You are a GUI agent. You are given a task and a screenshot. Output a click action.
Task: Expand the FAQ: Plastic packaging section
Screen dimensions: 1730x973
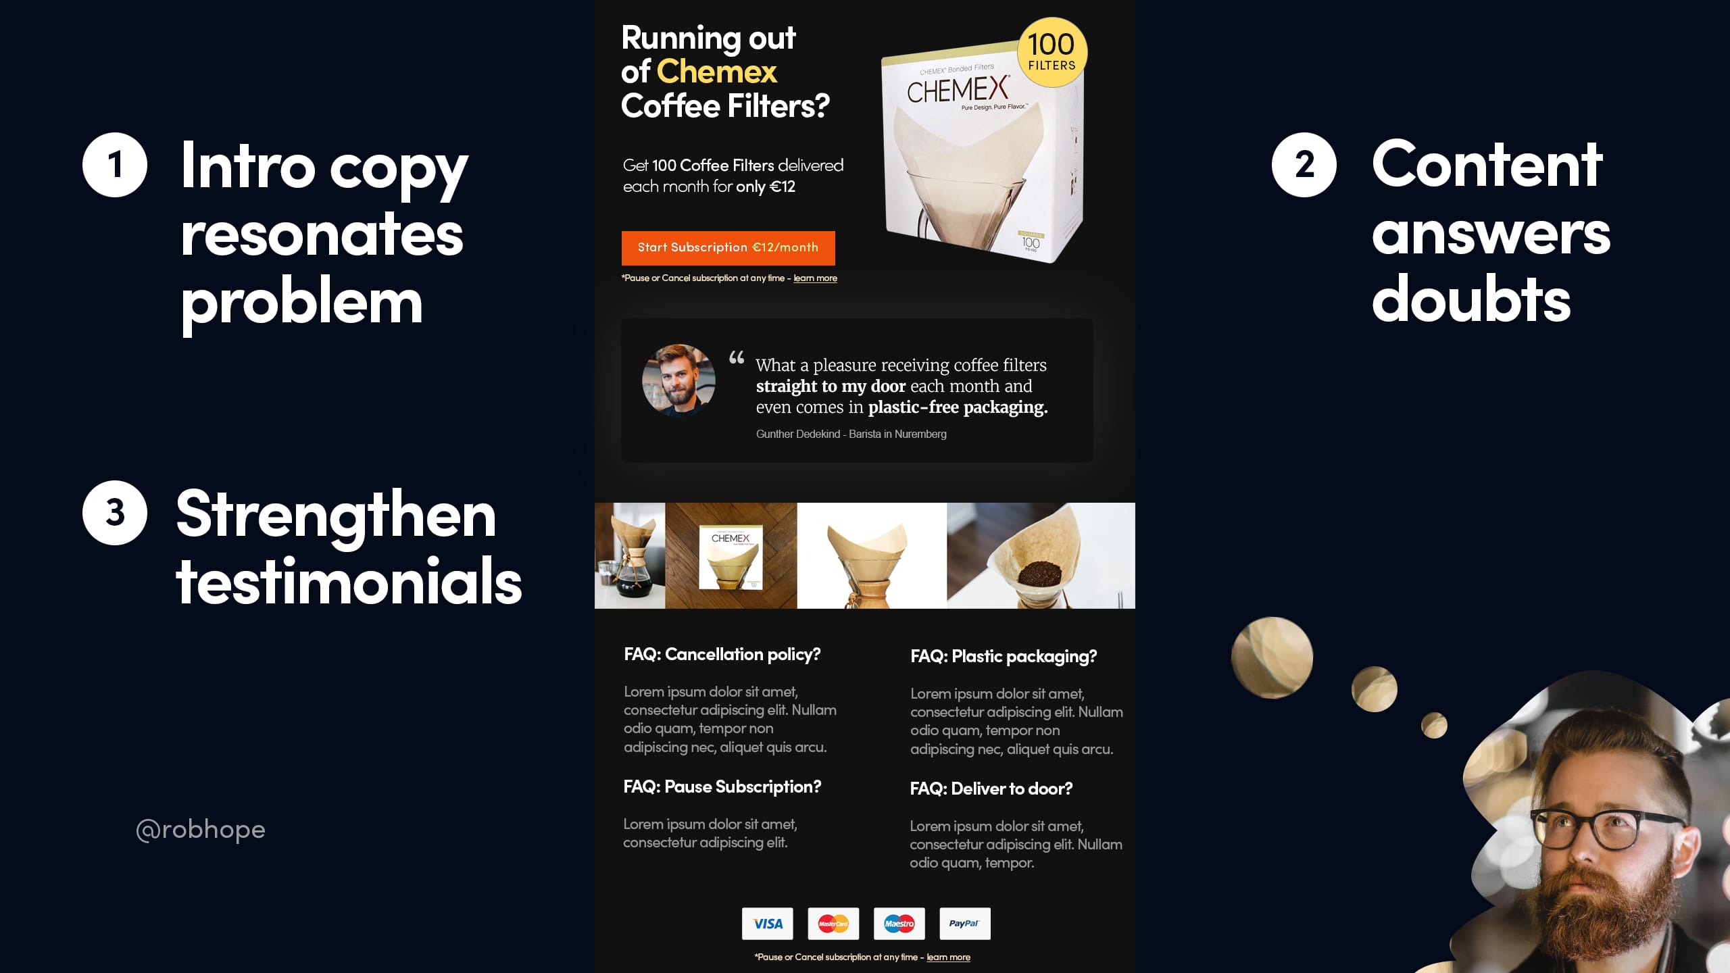coord(1003,655)
